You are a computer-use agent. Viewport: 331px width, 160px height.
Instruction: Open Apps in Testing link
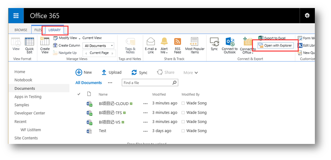coord(28,97)
